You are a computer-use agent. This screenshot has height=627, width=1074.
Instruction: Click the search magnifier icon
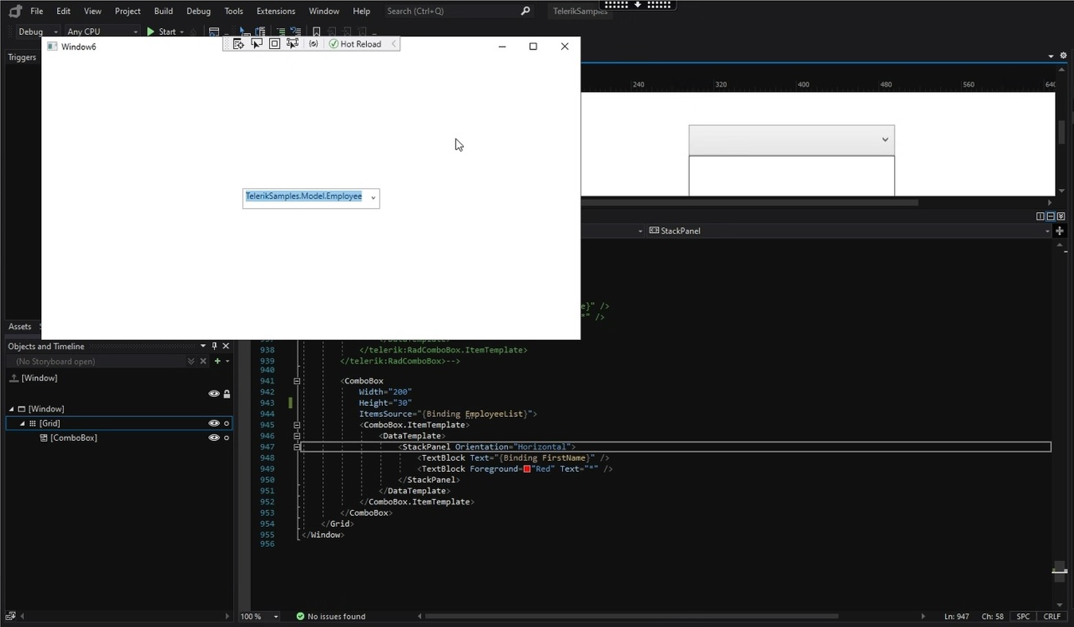[x=526, y=11]
